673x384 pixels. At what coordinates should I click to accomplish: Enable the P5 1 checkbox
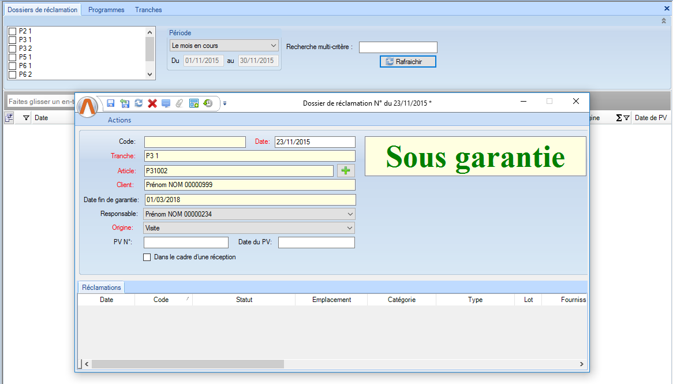(x=12, y=57)
